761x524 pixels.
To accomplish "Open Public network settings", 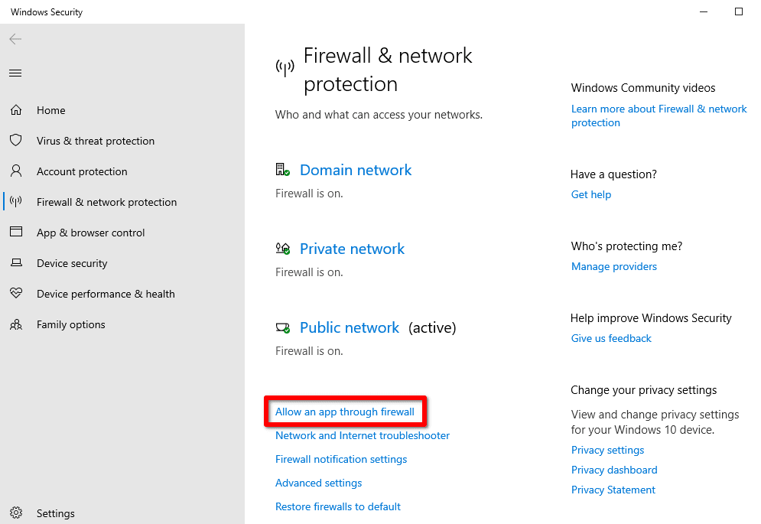I will (x=350, y=327).
